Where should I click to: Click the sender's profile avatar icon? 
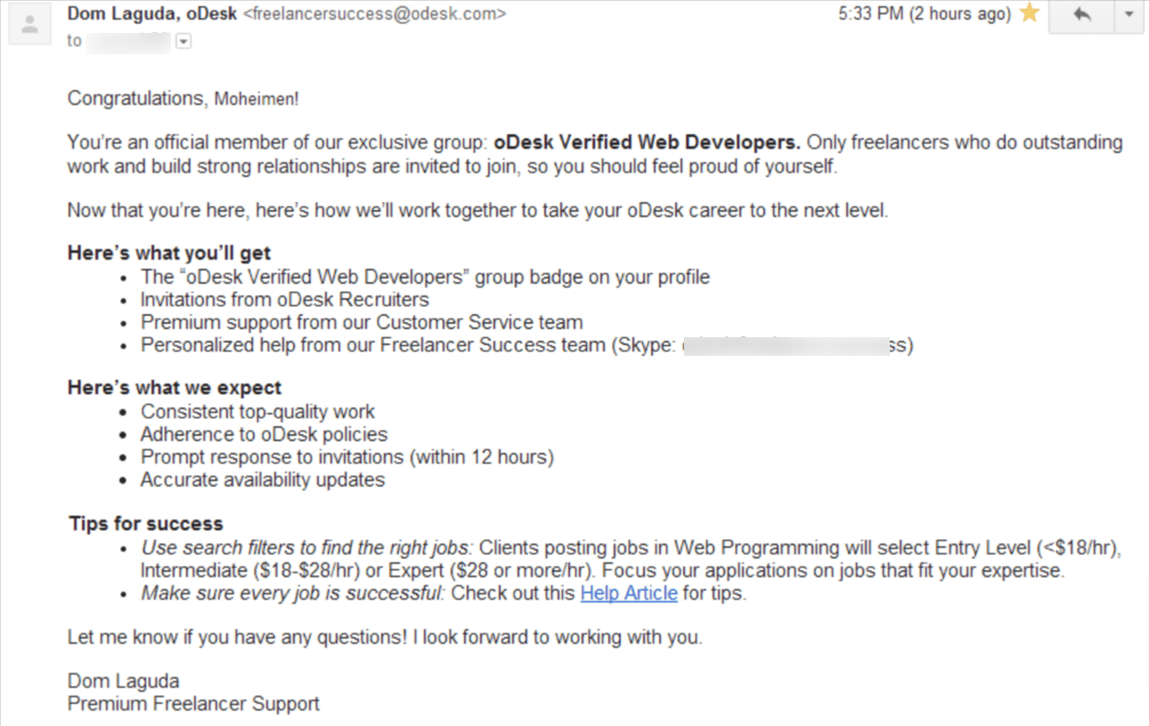[30, 24]
